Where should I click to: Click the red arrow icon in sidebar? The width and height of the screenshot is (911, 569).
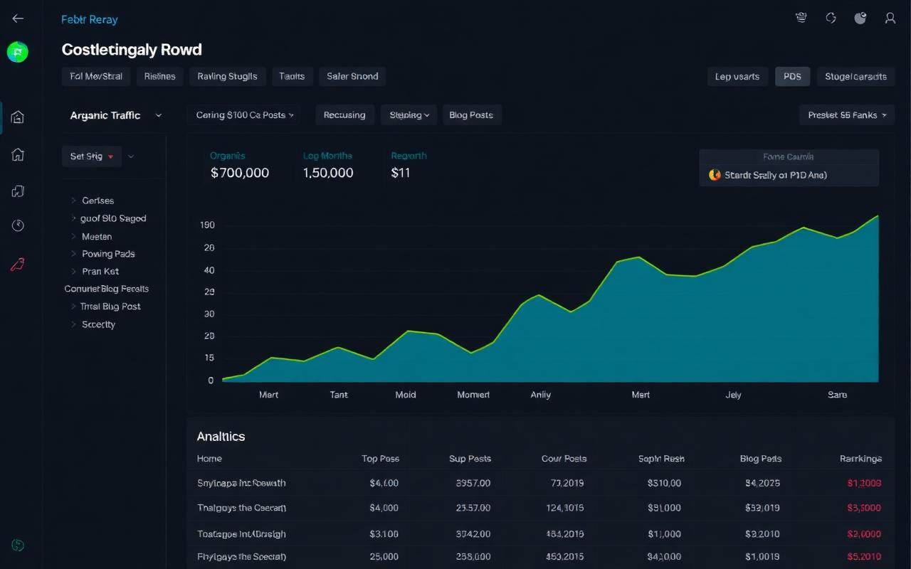[18, 264]
